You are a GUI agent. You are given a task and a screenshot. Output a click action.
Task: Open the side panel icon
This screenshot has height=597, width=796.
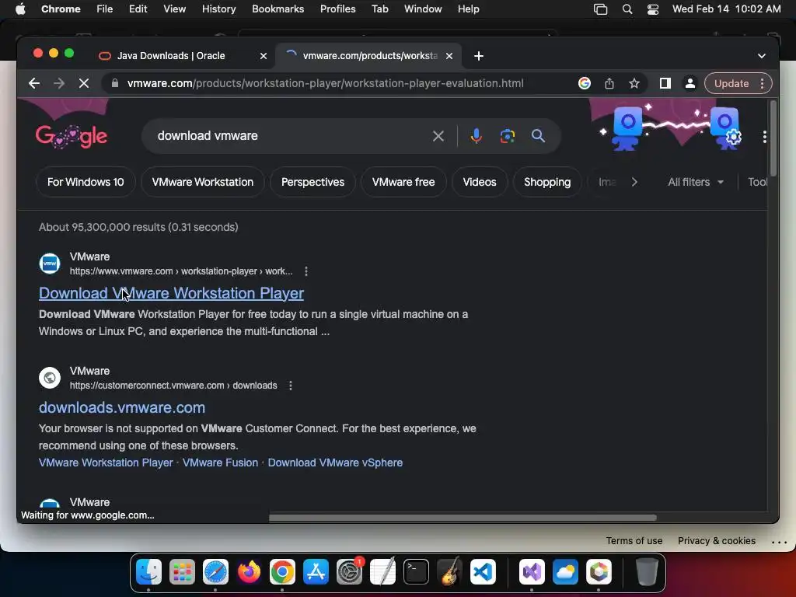tap(665, 83)
